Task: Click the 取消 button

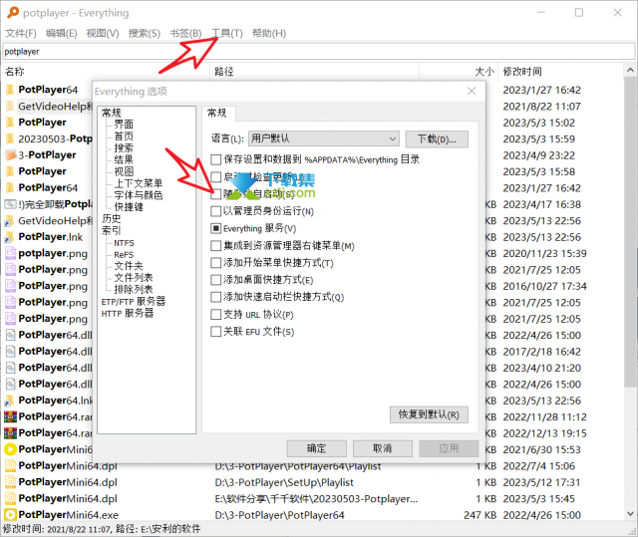Action: [x=383, y=448]
